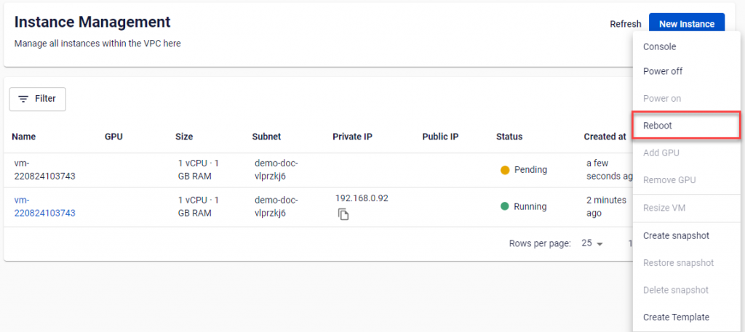
Task: Click the Private IP column header
Action: click(352, 137)
